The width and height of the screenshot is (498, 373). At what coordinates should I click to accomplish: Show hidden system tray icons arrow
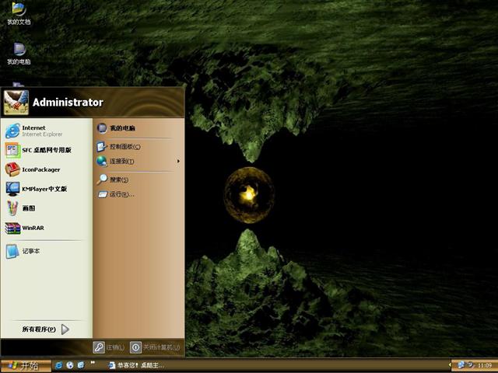[451, 364]
